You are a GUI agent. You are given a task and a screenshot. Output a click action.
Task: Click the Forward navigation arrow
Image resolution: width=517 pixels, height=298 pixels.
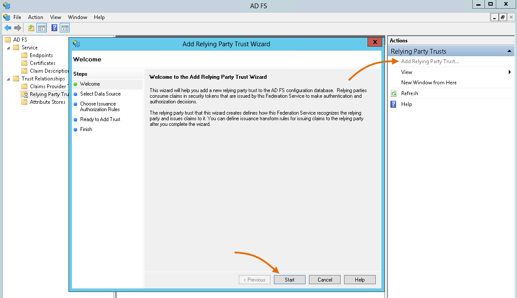17,28
